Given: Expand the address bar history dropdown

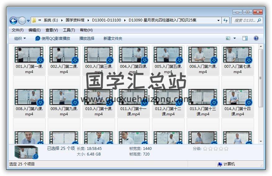Looking at the screenshot, I should [x=218, y=20].
